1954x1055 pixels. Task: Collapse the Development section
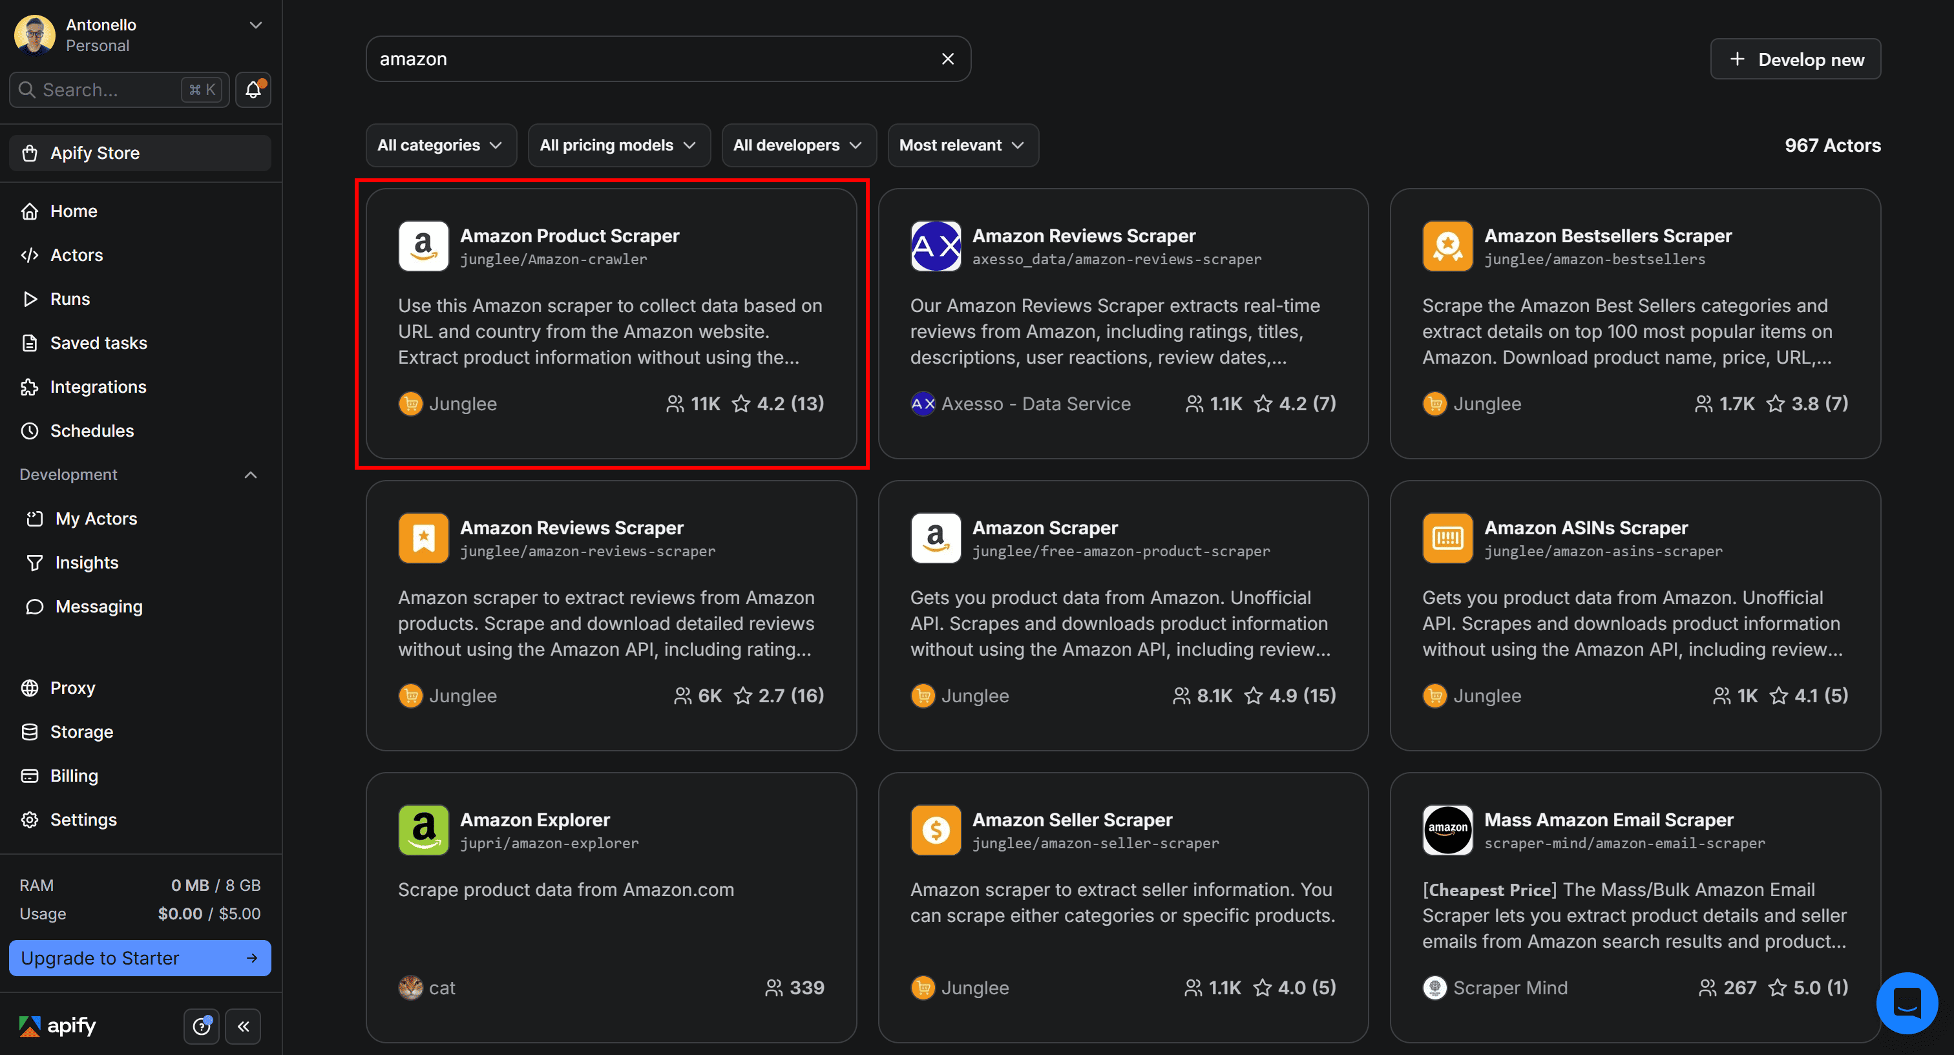pyautogui.click(x=251, y=474)
